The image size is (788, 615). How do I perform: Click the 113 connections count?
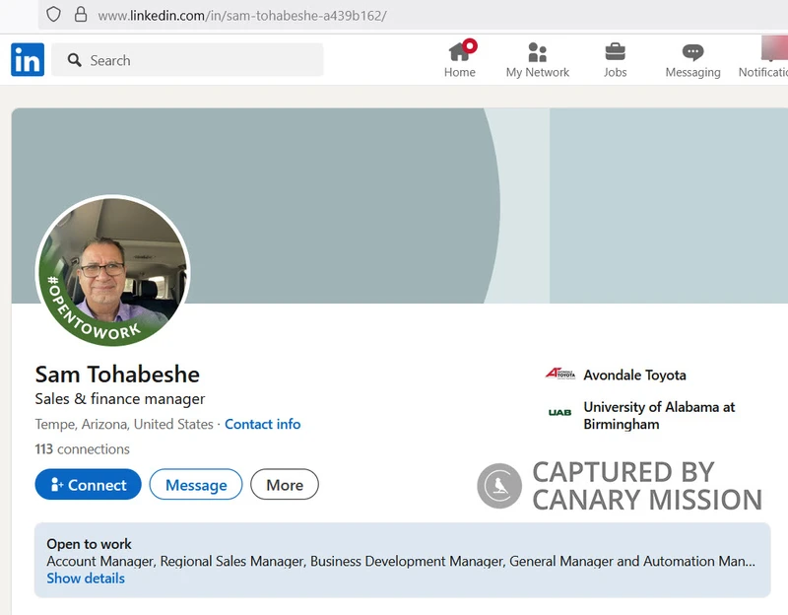[x=83, y=448]
